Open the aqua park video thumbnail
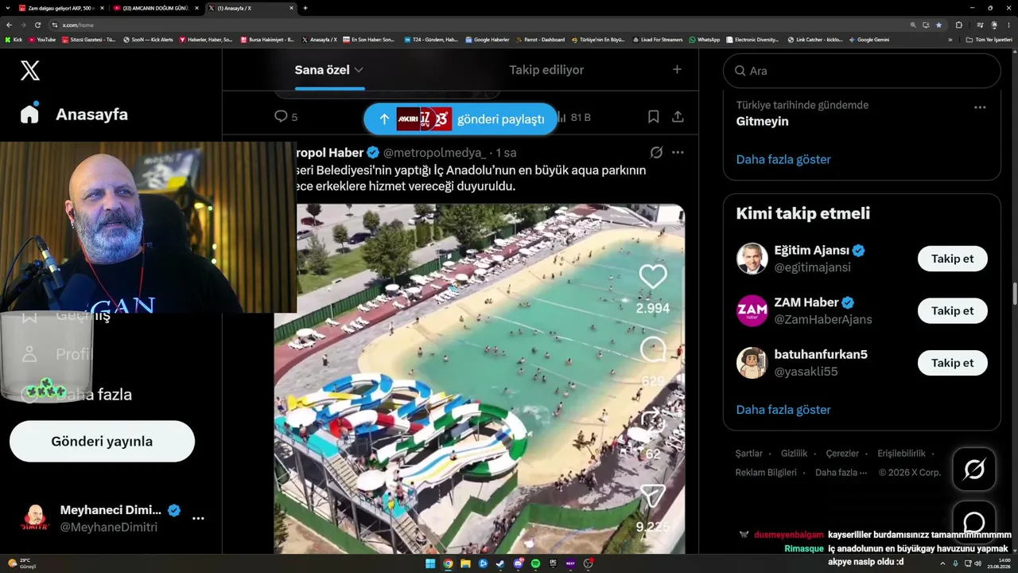This screenshot has height=573, width=1018. click(x=480, y=379)
